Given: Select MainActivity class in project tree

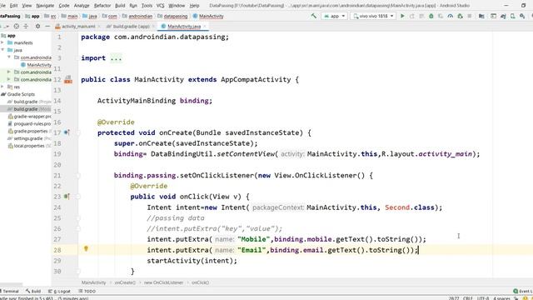Looking at the screenshot, I should [x=36, y=65].
